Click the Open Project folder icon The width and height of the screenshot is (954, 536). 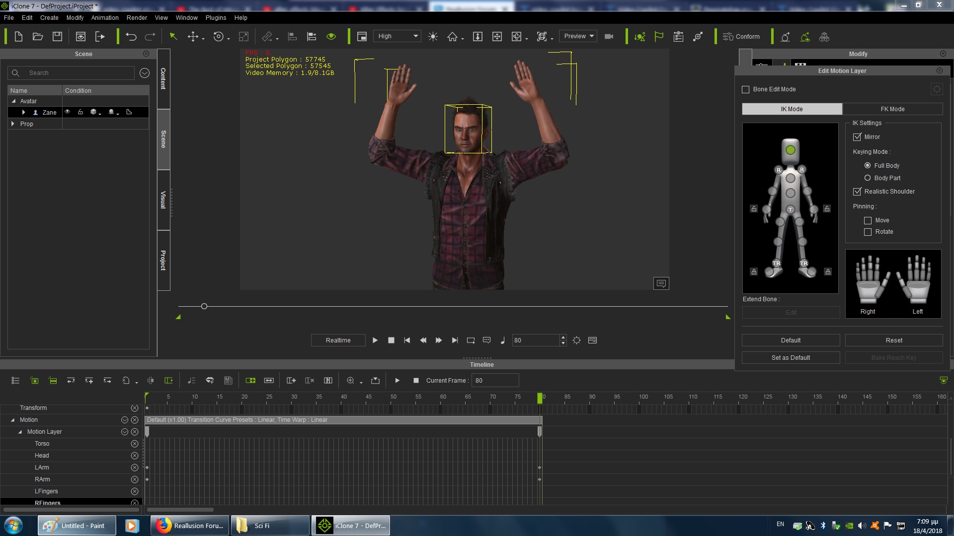tap(38, 36)
